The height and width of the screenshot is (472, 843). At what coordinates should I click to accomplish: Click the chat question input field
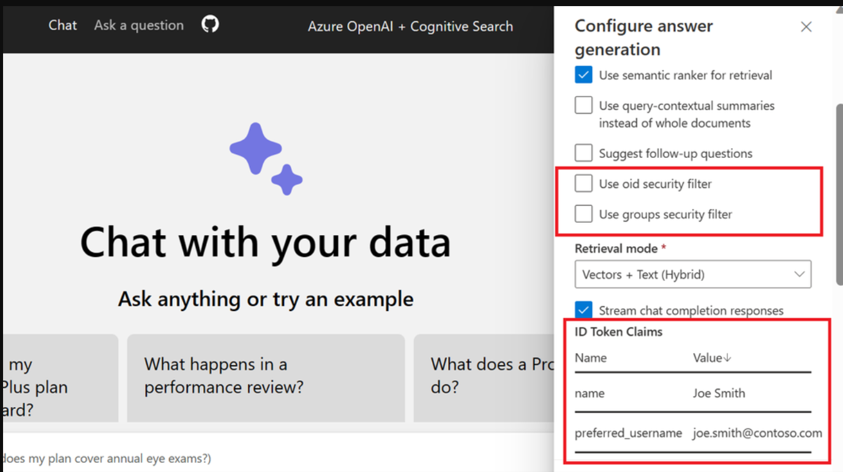point(279,458)
